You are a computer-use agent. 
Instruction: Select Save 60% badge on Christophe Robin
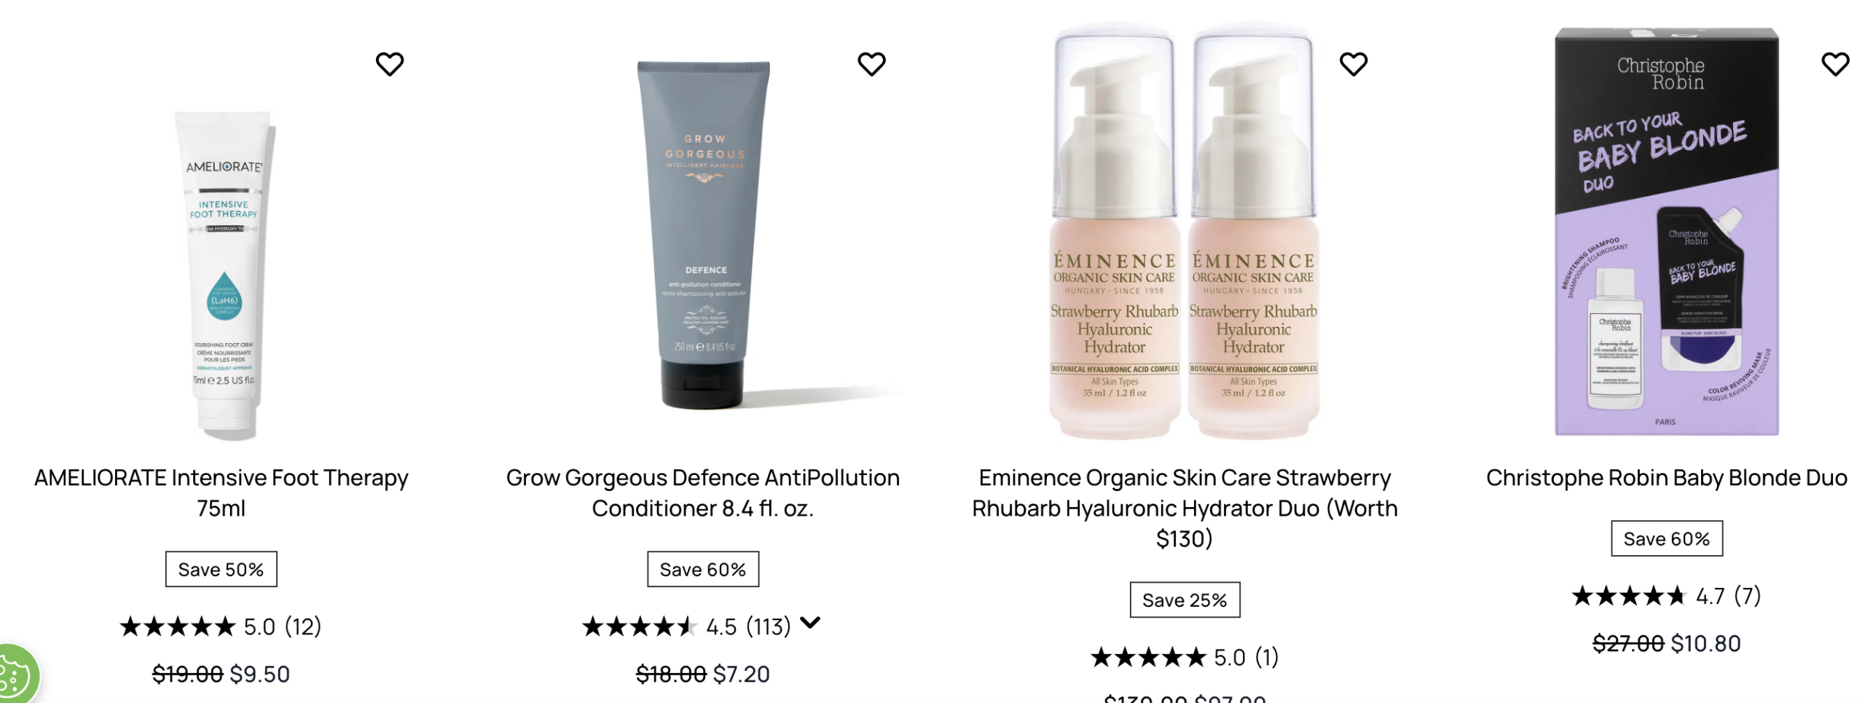click(1666, 538)
